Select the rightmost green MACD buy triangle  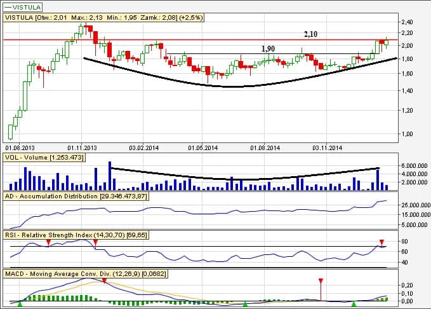(x=354, y=304)
